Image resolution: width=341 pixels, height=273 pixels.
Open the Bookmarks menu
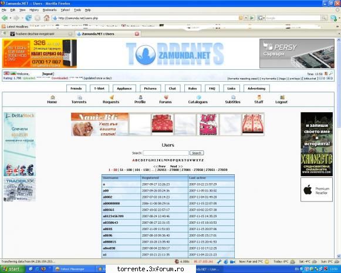49,10
